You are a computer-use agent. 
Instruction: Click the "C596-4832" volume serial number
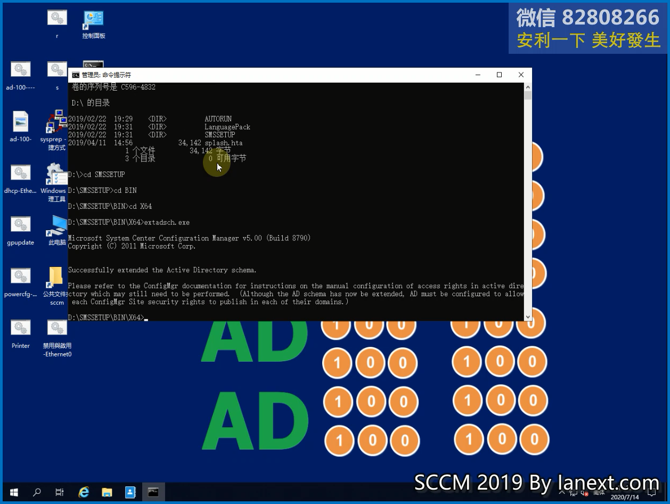click(x=138, y=87)
